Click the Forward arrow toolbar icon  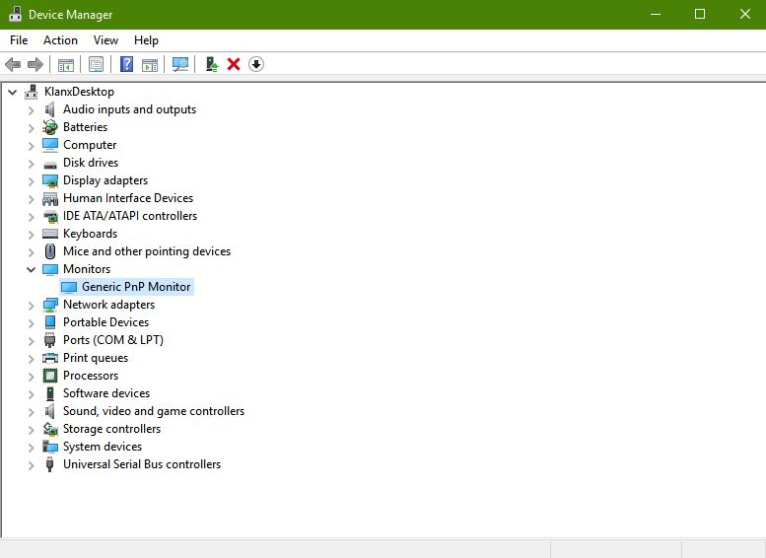point(35,64)
